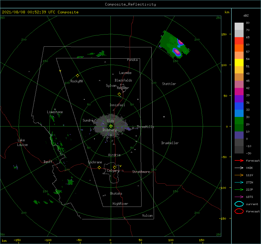Click the Vulcan label
The width and height of the screenshot is (261, 244).
(x=148, y=216)
